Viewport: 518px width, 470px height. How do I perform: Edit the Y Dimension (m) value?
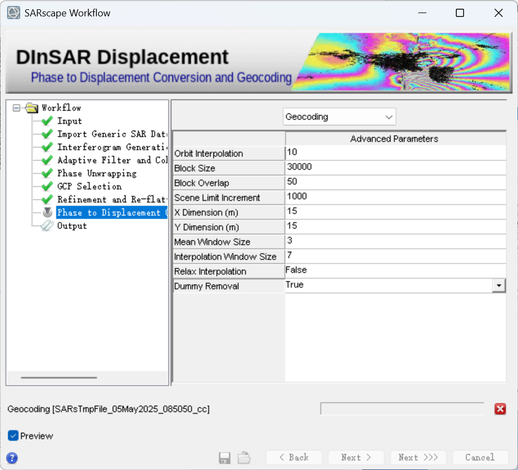click(395, 226)
